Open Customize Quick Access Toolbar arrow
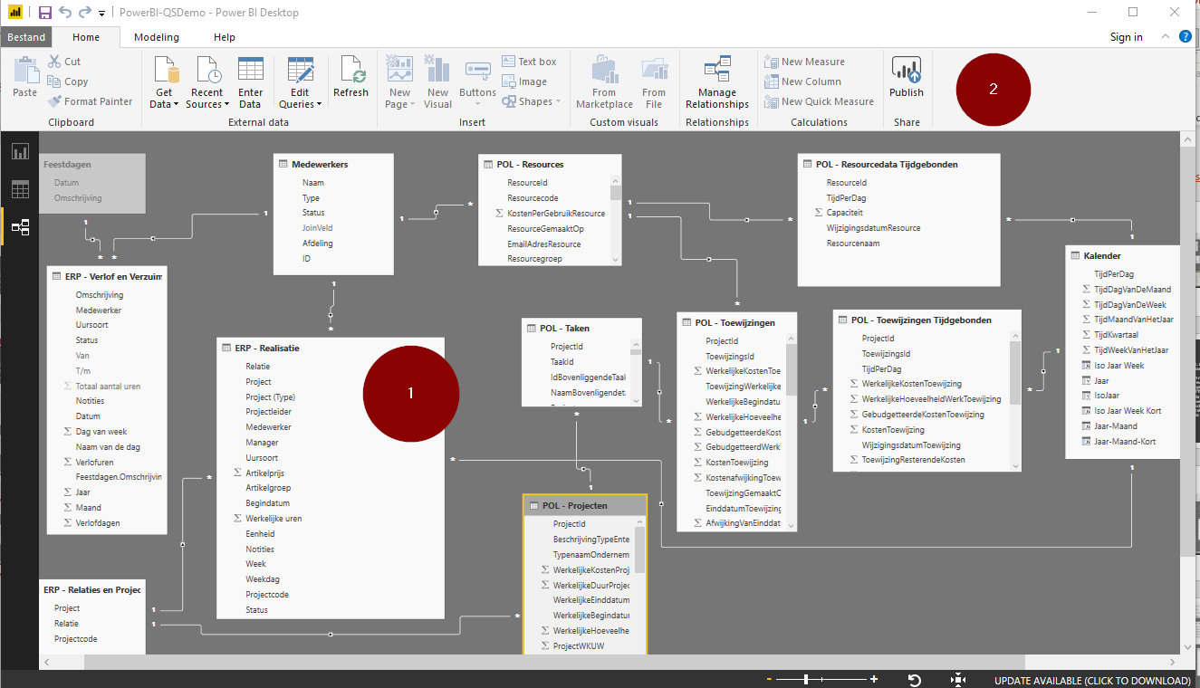The width and height of the screenshot is (1200, 688). click(x=101, y=14)
